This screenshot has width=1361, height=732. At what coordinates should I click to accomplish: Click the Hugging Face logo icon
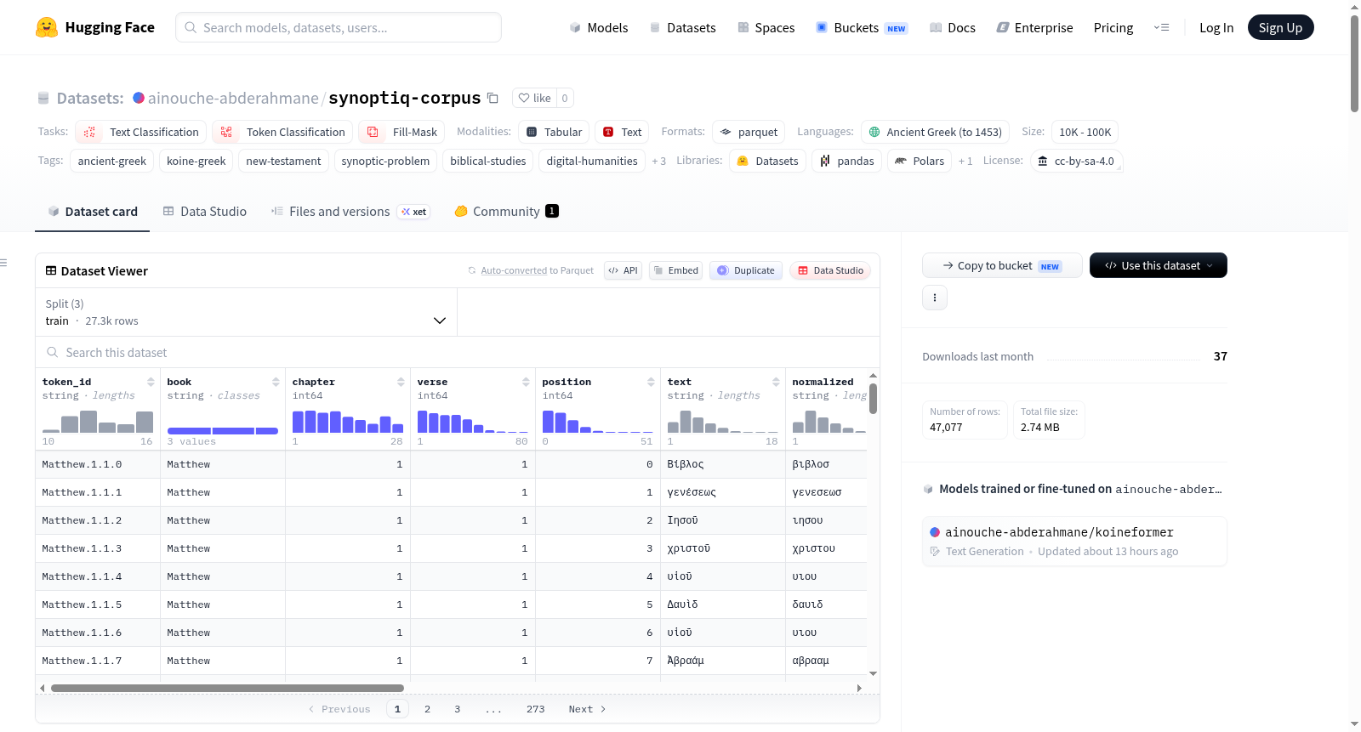tap(47, 27)
